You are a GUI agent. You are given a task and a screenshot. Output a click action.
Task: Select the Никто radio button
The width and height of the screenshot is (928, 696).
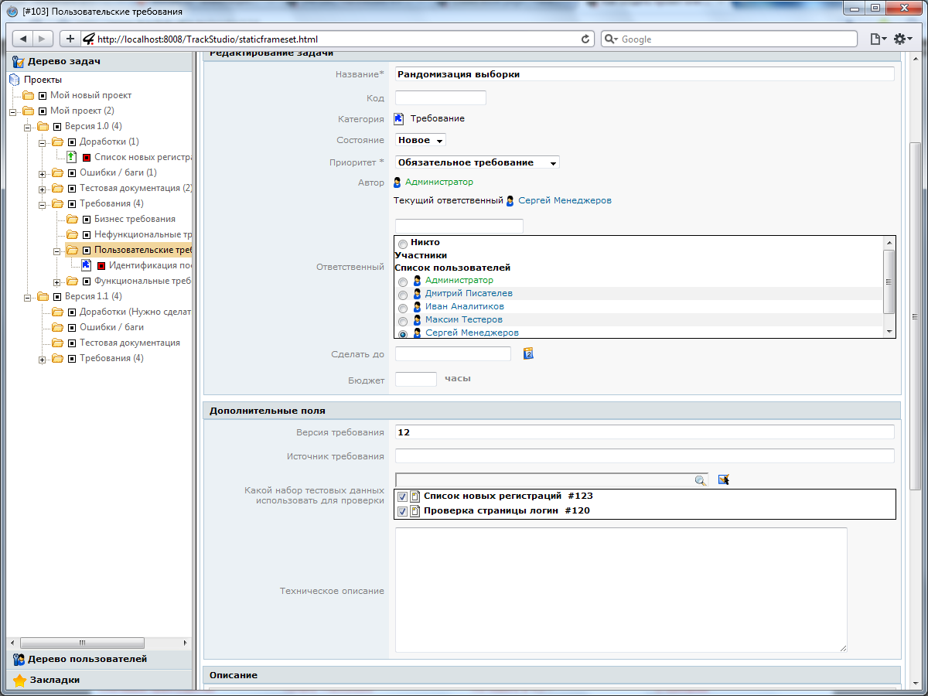(403, 244)
